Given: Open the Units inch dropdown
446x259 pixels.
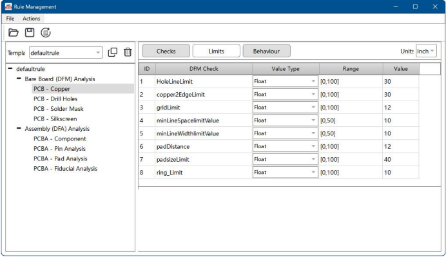Looking at the screenshot, I should 426,50.
